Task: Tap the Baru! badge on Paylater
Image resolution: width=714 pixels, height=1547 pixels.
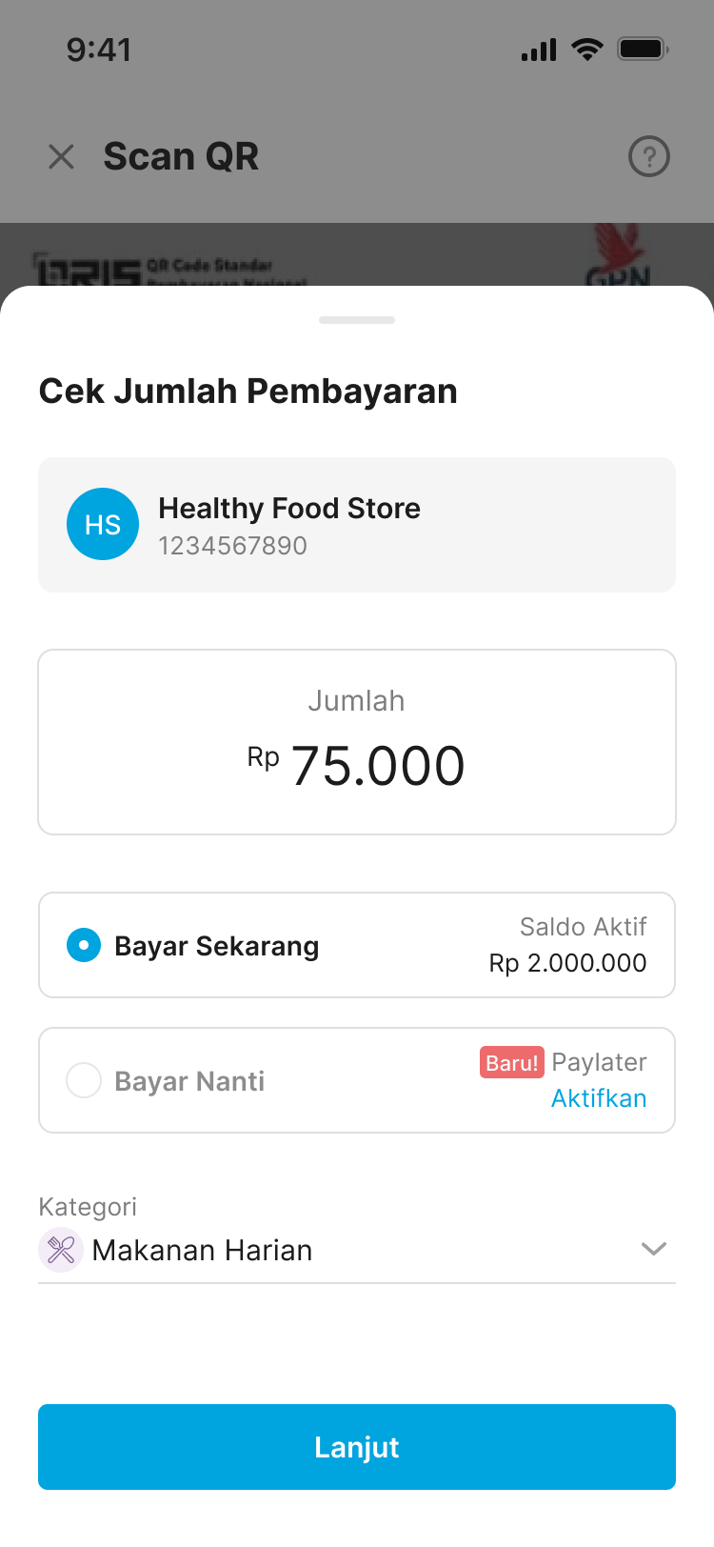Action: [511, 1062]
